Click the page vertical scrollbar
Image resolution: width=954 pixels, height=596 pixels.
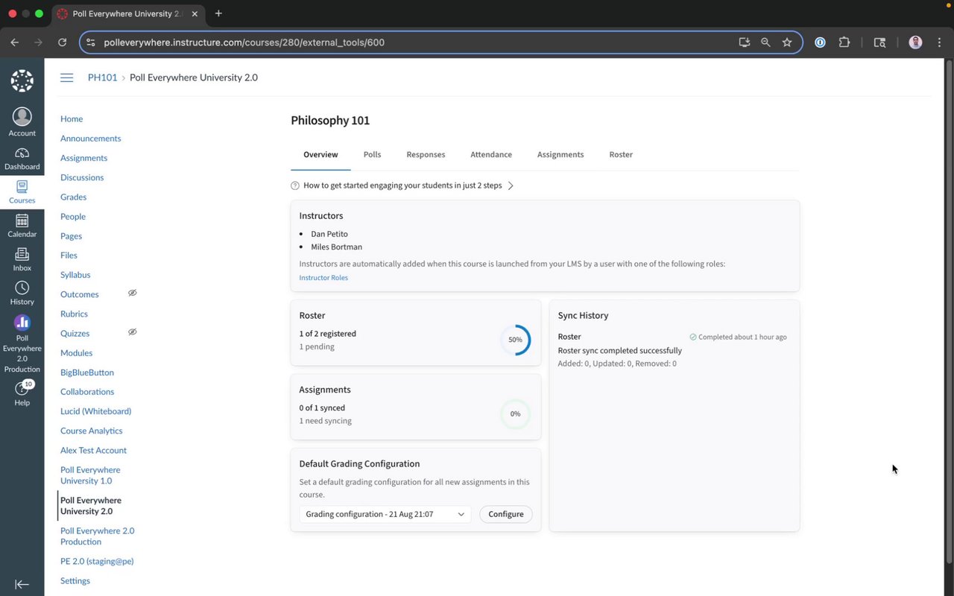(949, 313)
